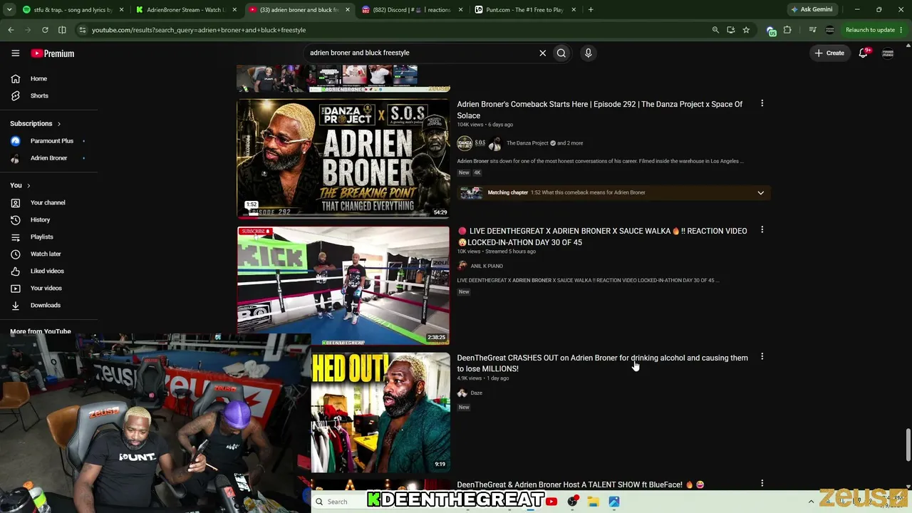This screenshot has height=513, width=912.
Task: Open Liked videos list
Action: 47,271
